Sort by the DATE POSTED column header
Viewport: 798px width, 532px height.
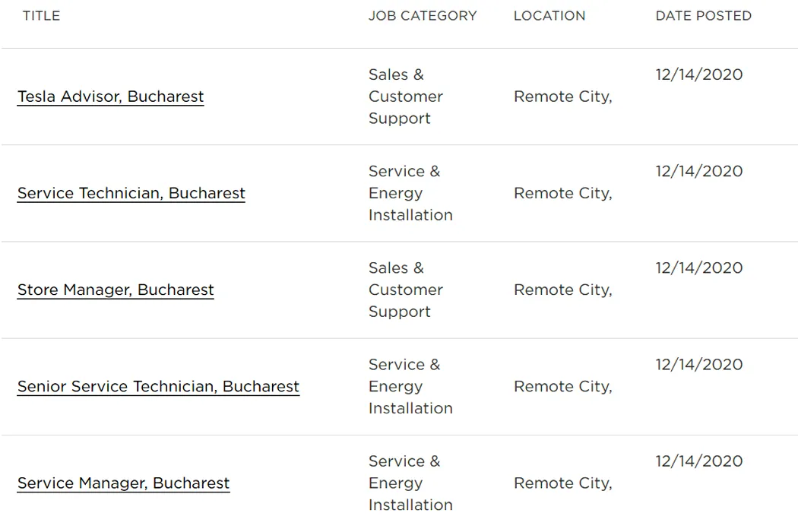703,16
